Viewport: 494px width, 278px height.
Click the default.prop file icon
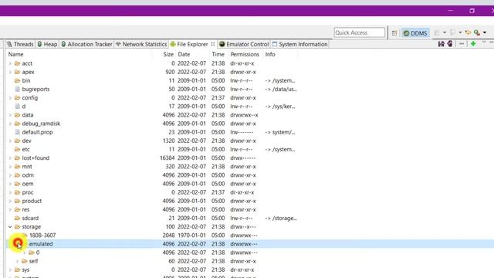click(x=17, y=132)
